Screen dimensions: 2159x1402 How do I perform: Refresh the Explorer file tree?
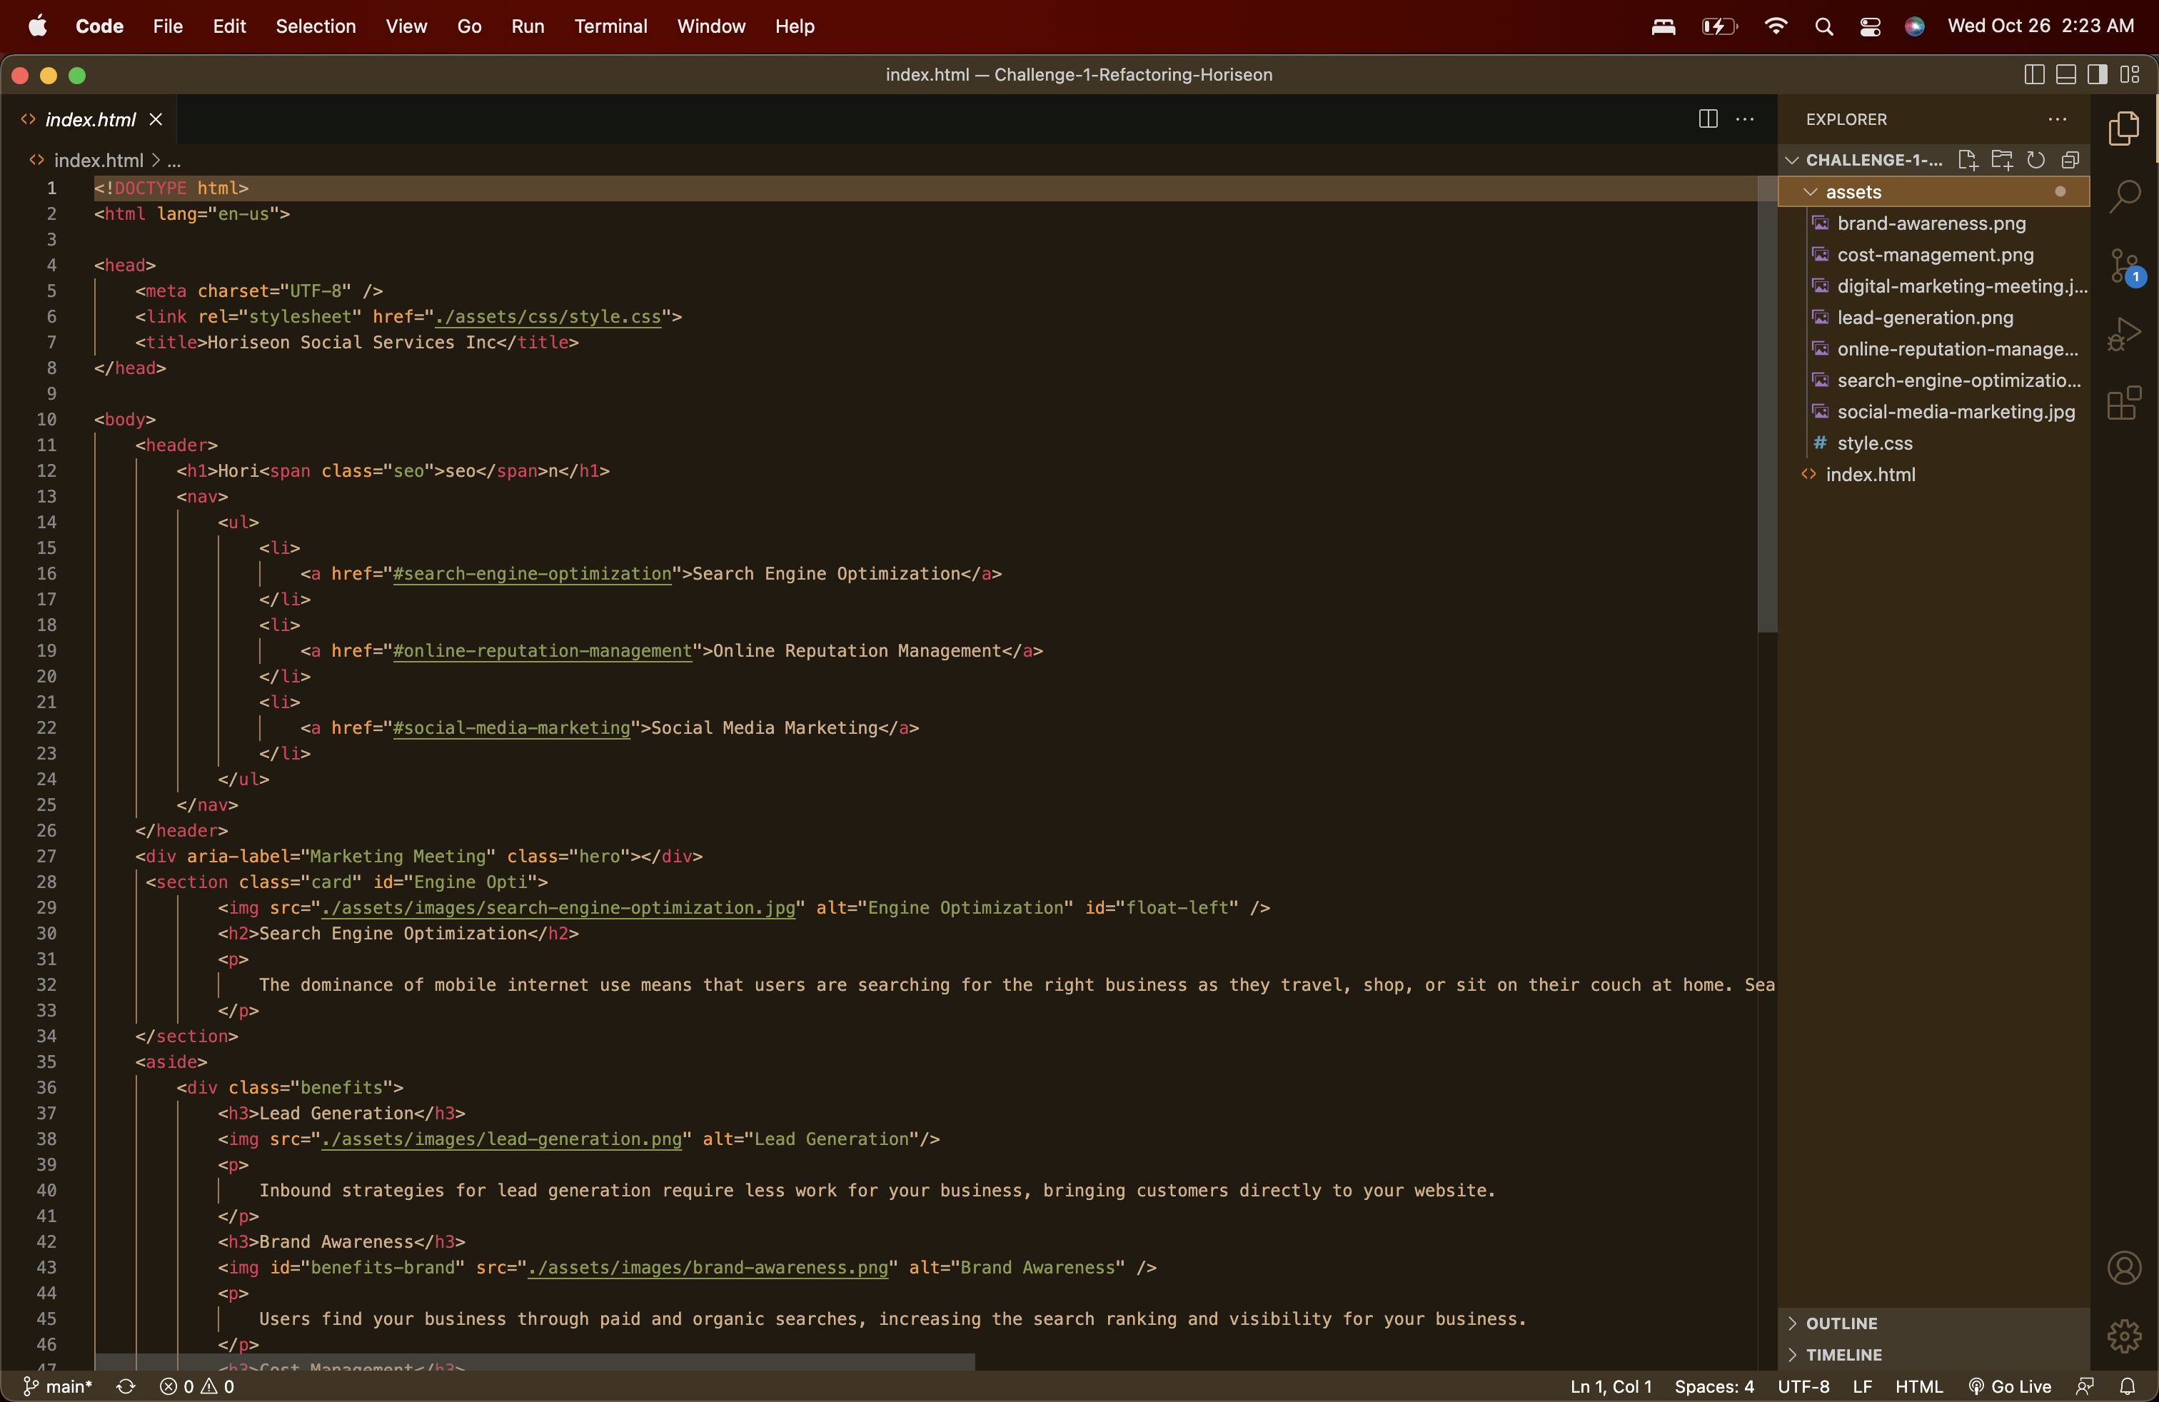point(2036,160)
